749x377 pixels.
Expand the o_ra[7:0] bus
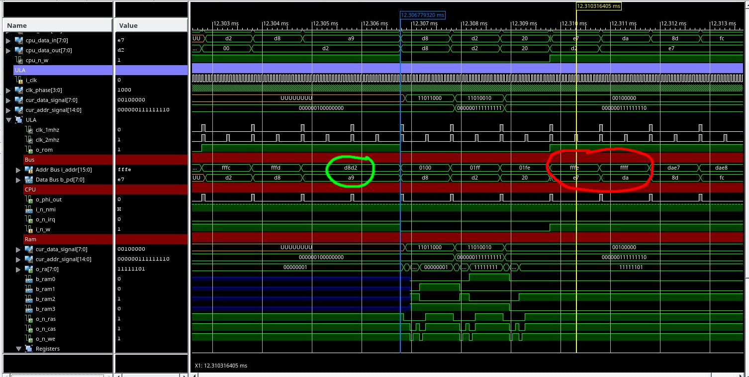(x=18, y=269)
